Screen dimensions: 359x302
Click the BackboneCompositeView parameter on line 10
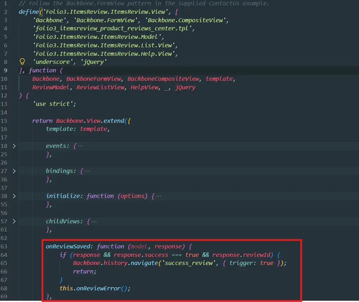[x=163, y=79]
